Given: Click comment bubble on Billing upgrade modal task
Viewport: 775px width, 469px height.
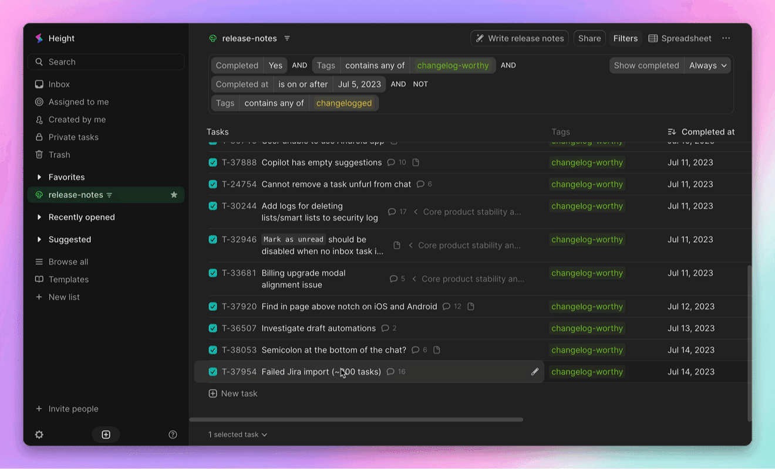Looking at the screenshot, I should click(x=397, y=278).
